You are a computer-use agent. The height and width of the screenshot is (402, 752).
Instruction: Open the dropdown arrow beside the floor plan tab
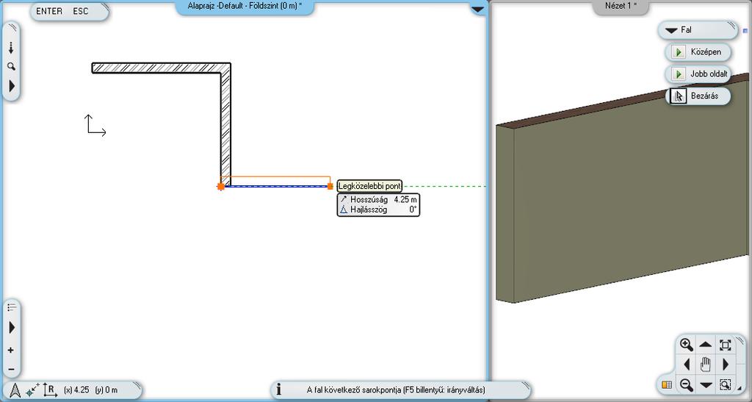478,9
